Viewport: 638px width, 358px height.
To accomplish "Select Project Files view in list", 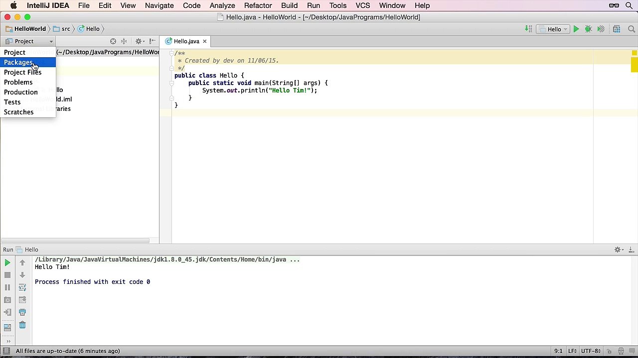I will (28, 72).
